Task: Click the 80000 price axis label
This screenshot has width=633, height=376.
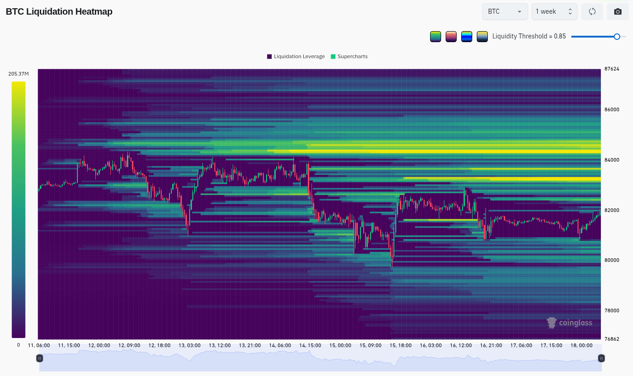Action: click(x=611, y=260)
